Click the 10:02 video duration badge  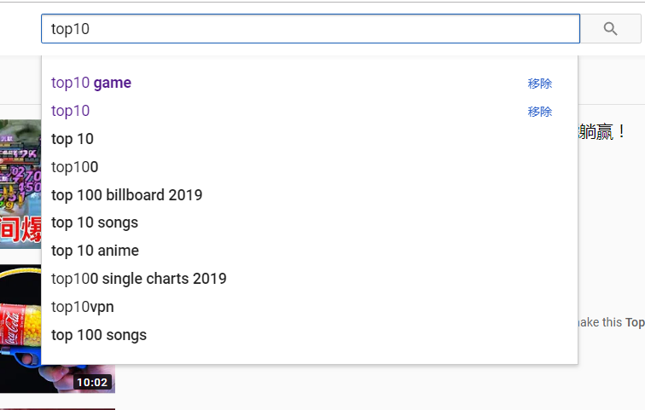tap(92, 382)
